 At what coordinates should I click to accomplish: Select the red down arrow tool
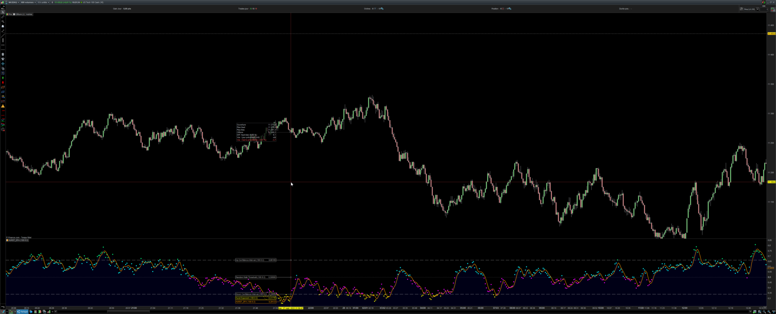pyautogui.click(x=3, y=83)
